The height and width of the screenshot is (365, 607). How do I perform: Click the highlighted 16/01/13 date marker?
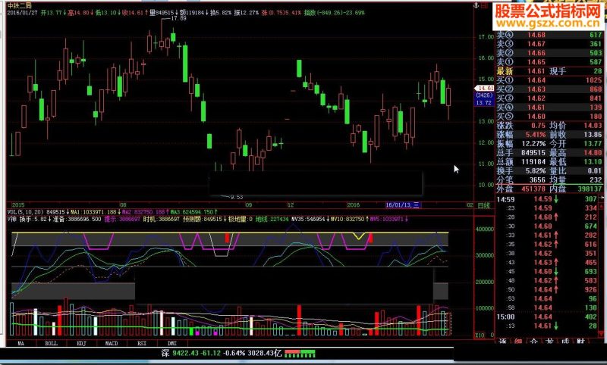pyautogui.click(x=402, y=205)
